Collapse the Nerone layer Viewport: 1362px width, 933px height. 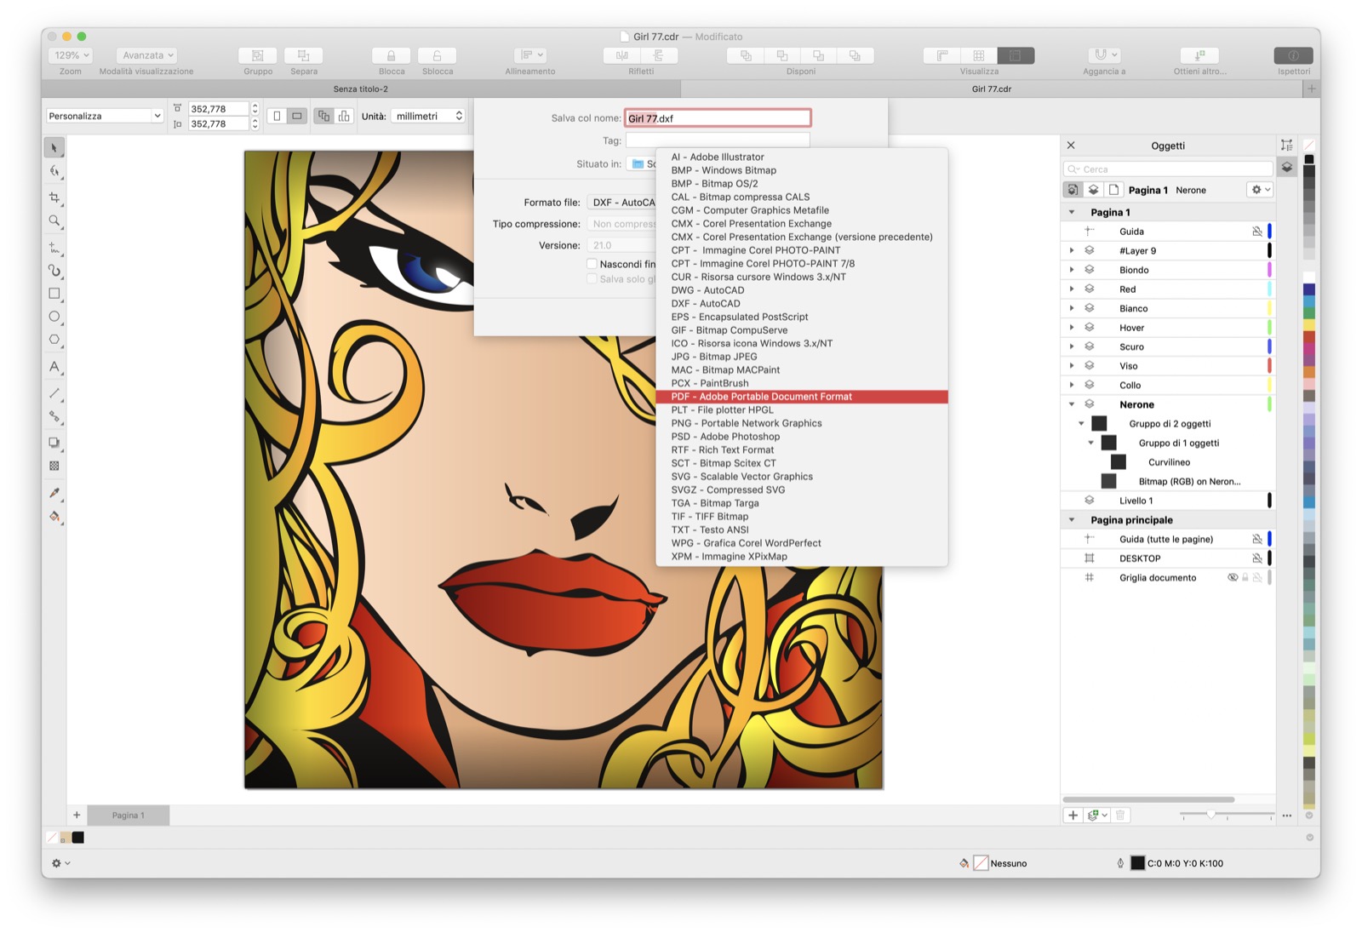click(1072, 404)
